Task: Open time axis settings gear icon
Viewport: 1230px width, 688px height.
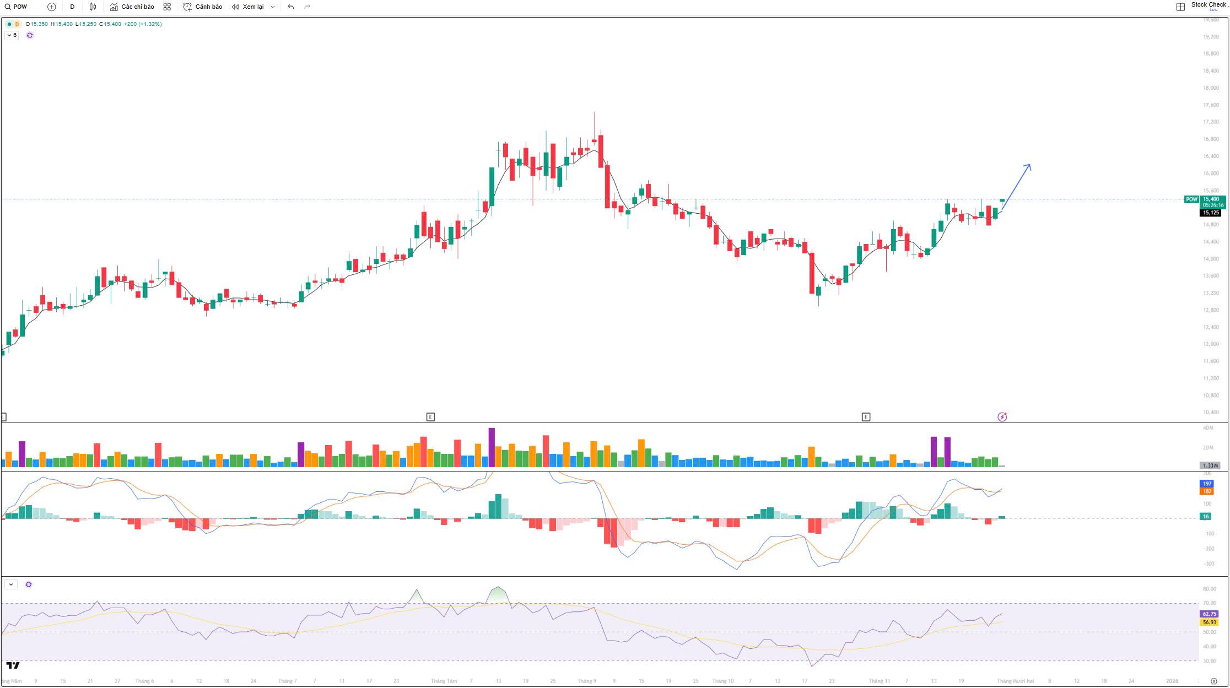Action: click(x=1213, y=681)
